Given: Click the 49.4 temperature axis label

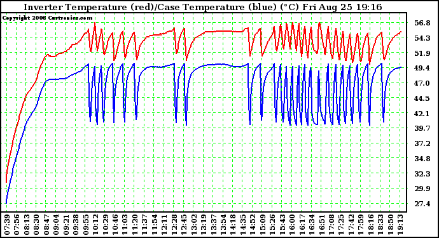Looking at the screenshot, I should pos(422,68).
